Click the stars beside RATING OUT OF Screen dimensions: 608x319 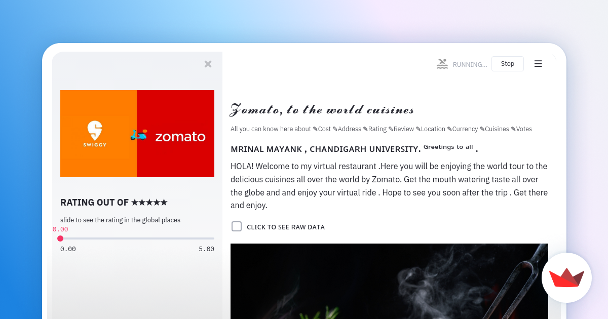coord(150,202)
